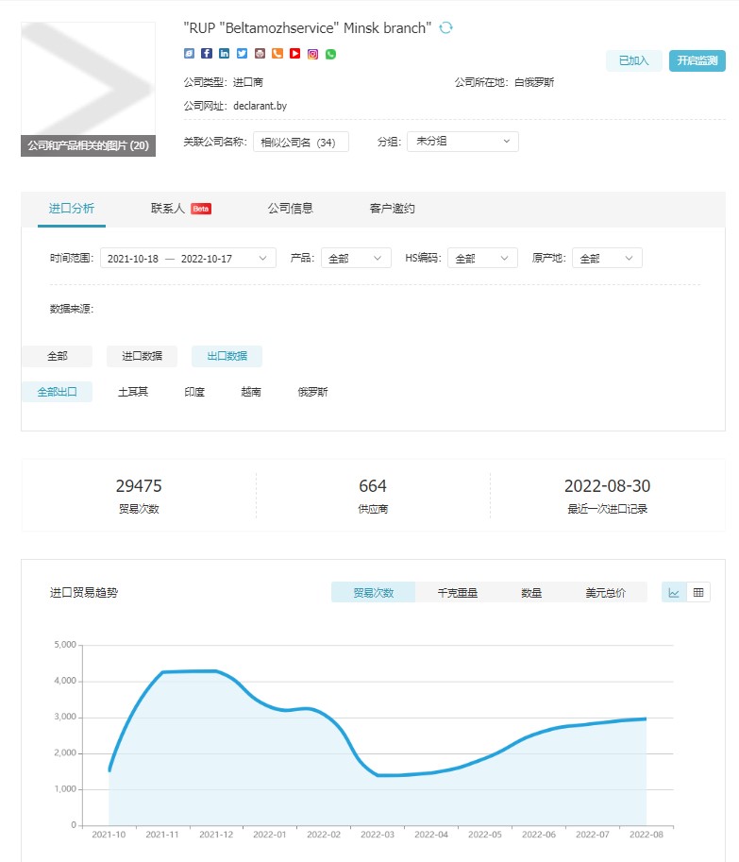Click the 进口贸易趋势 chart title
Image resolution: width=739 pixels, height=862 pixels.
pyautogui.click(x=84, y=593)
